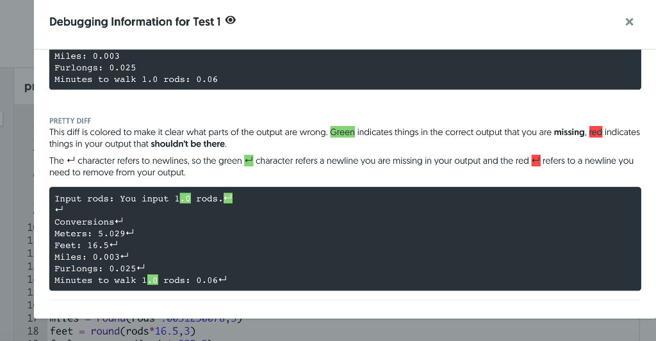Viewport: 656px width, 341px height.
Task: Click red newline symbol in explanation text
Action: tap(536, 161)
